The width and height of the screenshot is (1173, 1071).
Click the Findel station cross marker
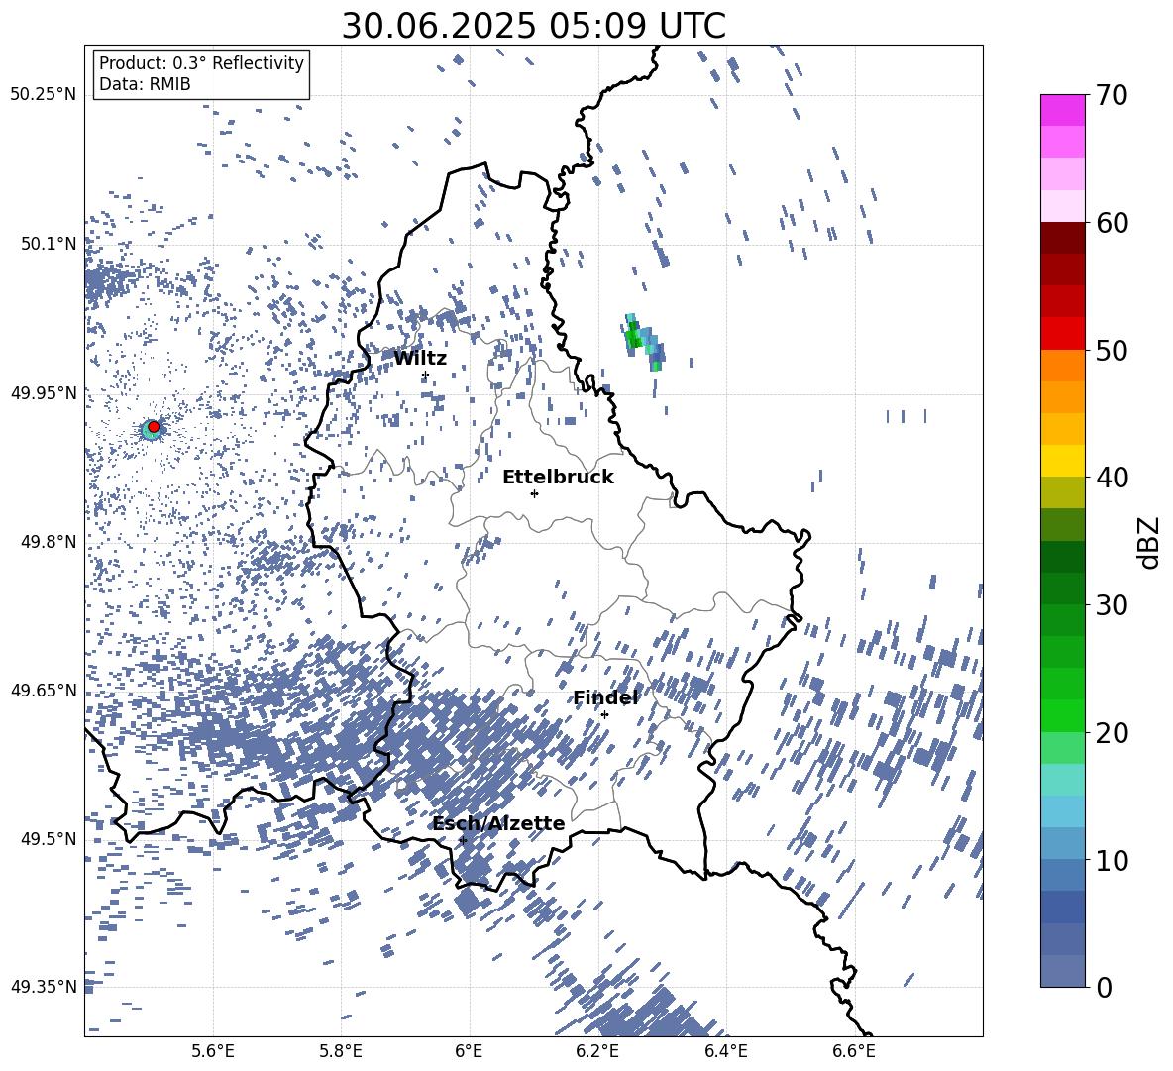click(604, 715)
